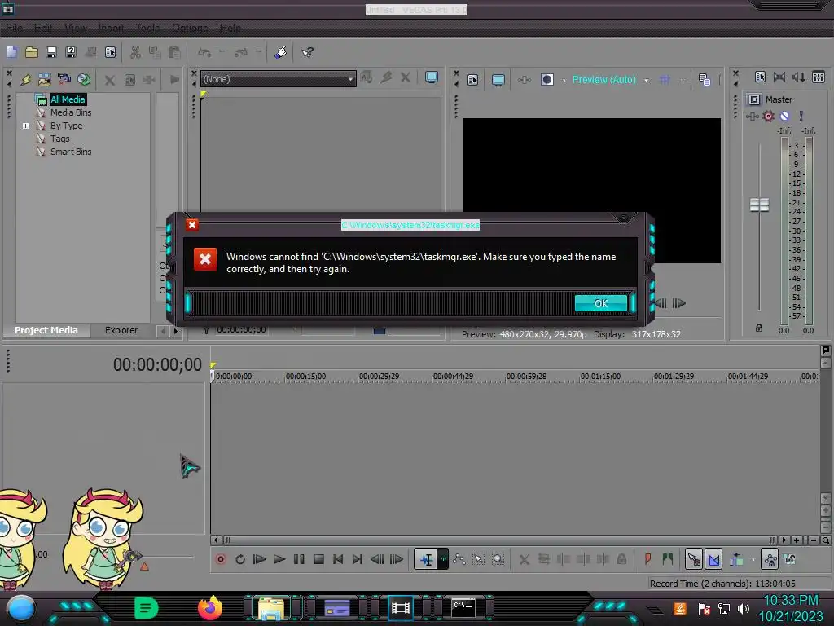Click OK in the taskmgr error dialog
The image size is (834, 626).
point(601,303)
